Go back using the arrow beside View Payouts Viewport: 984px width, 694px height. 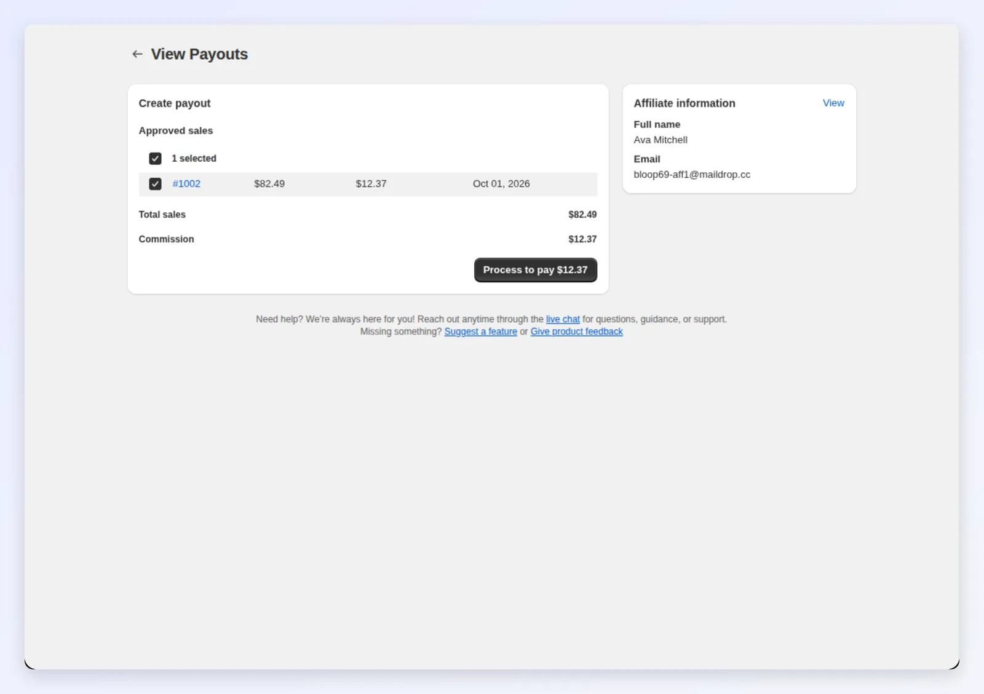tap(137, 54)
